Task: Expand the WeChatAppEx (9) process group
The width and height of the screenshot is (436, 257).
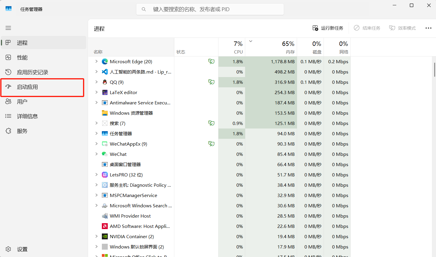Action: click(96, 144)
